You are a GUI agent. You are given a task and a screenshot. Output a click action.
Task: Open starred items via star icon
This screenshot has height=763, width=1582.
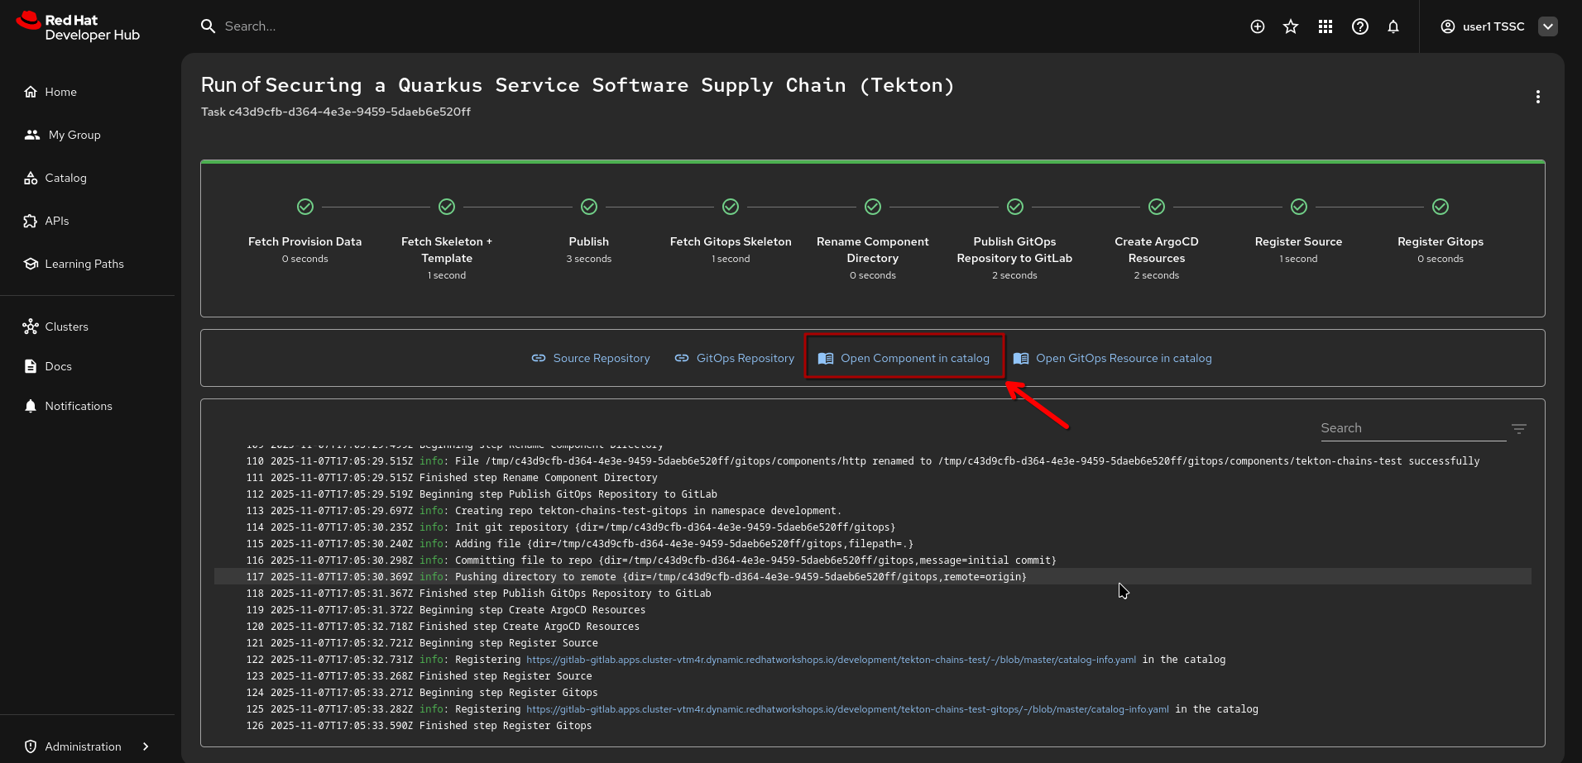(x=1291, y=26)
